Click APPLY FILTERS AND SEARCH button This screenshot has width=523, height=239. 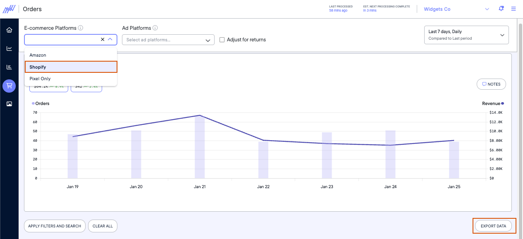[x=55, y=226]
